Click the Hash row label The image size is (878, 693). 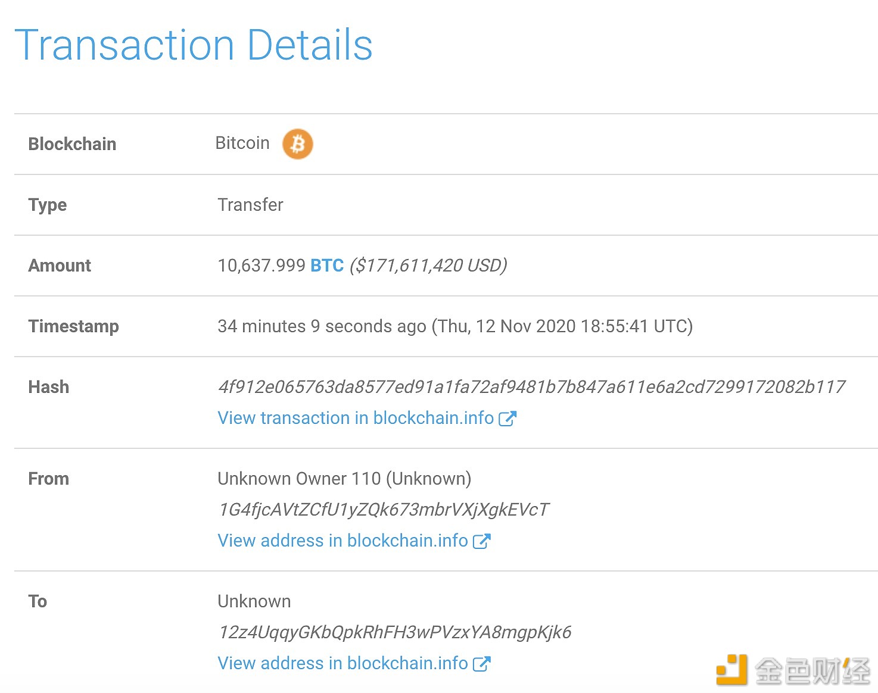coord(49,387)
